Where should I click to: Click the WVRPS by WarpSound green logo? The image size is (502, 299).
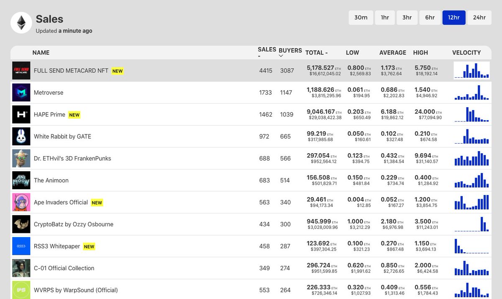[21, 290]
